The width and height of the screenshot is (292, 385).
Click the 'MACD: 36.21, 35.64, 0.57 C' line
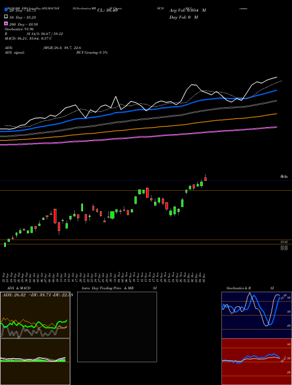[x=28, y=38]
